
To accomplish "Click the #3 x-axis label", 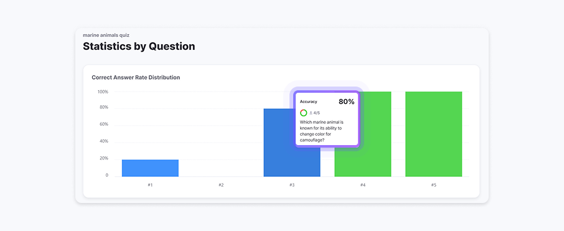I will [x=292, y=185].
